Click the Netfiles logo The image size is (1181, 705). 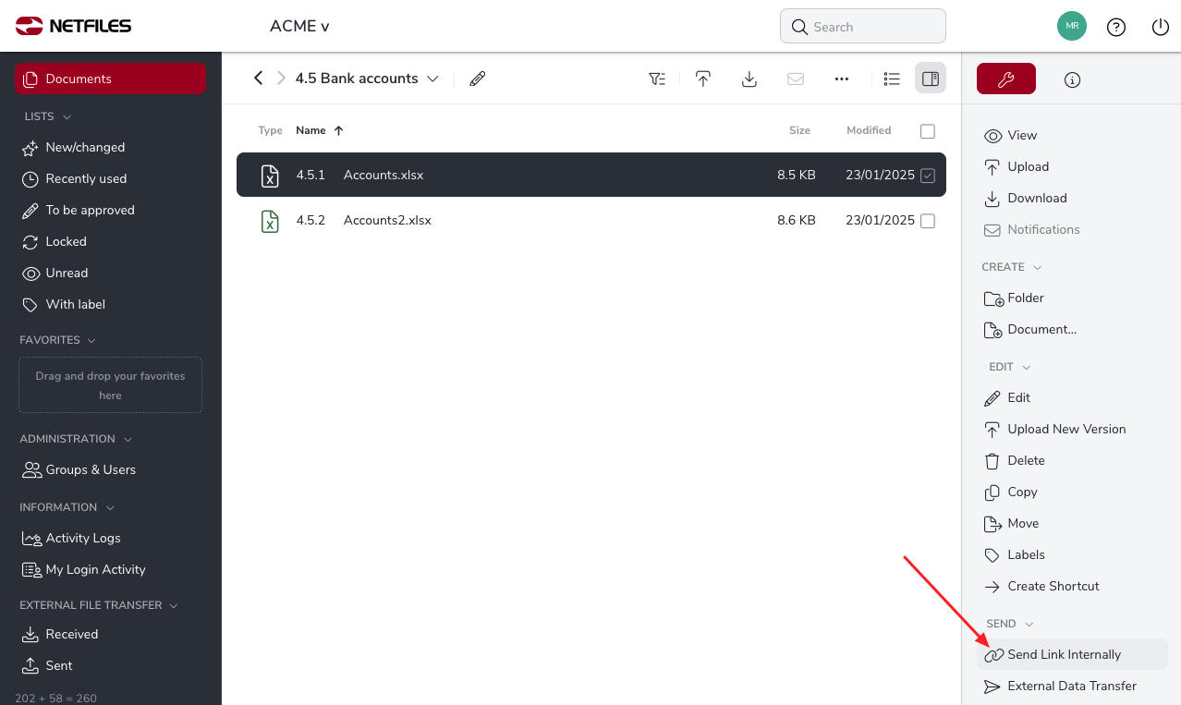(73, 26)
